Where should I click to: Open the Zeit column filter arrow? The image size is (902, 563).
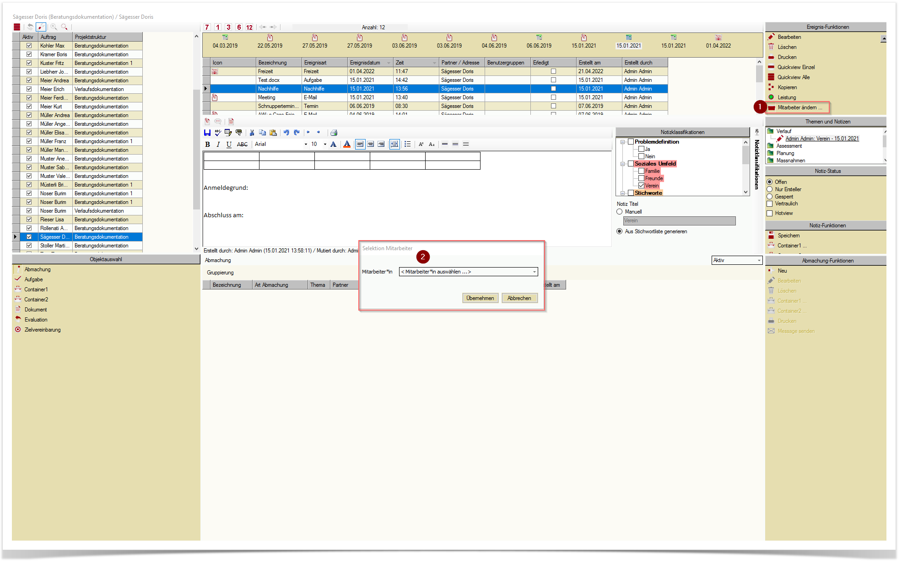pyautogui.click(x=434, y=63)
